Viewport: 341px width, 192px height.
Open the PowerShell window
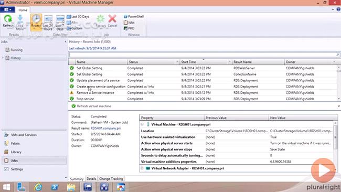click(x=134, y=17)
